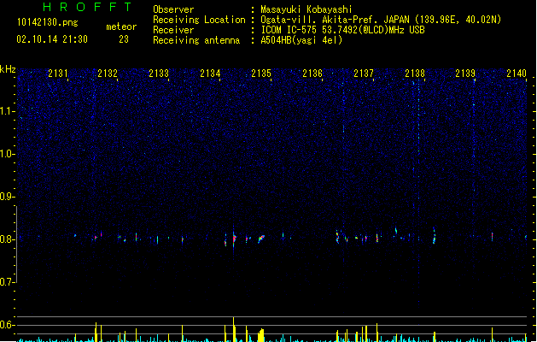537x342 pixels.
Task: Click the A504HB(yagi 4el) antenna text
Action: 301,40
